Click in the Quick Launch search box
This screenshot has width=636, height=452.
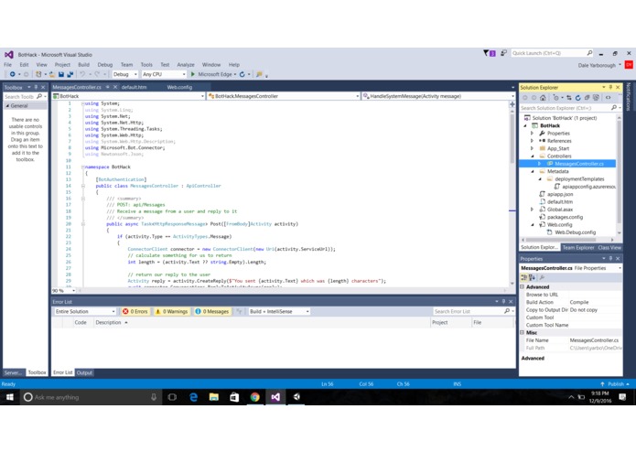(549, 53)
